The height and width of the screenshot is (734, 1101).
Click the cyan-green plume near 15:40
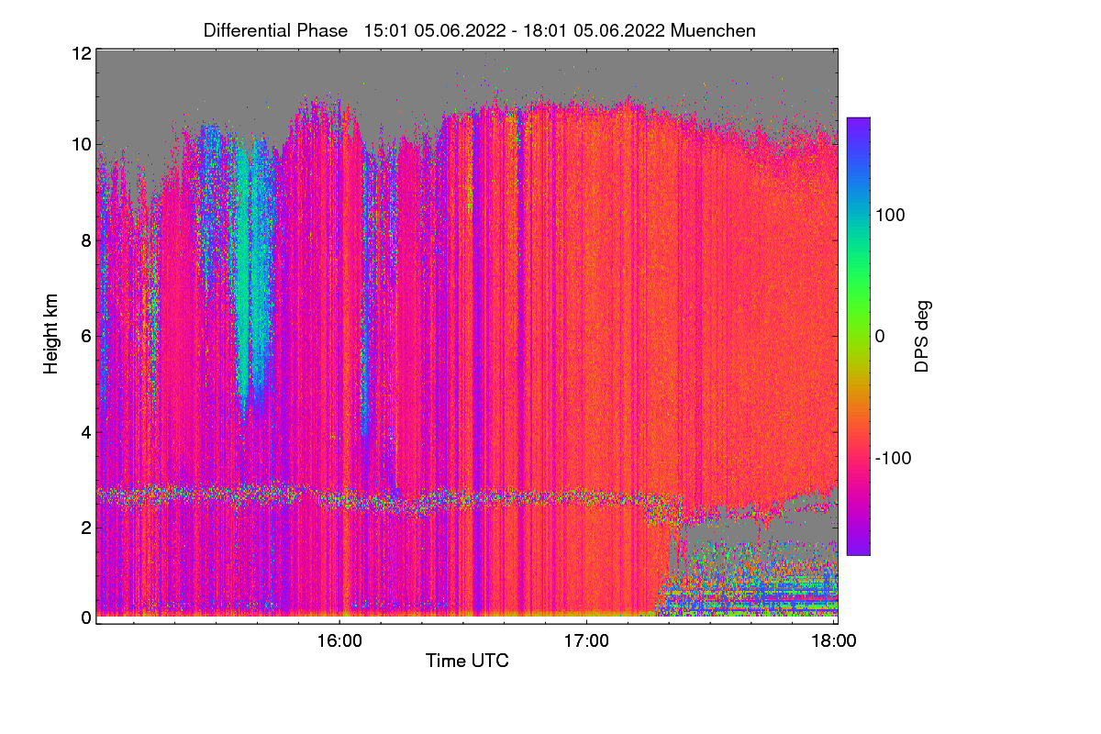click(250, 275)
